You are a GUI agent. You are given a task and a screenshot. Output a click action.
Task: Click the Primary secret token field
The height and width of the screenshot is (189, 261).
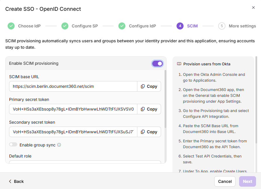(x=73, y=109)
